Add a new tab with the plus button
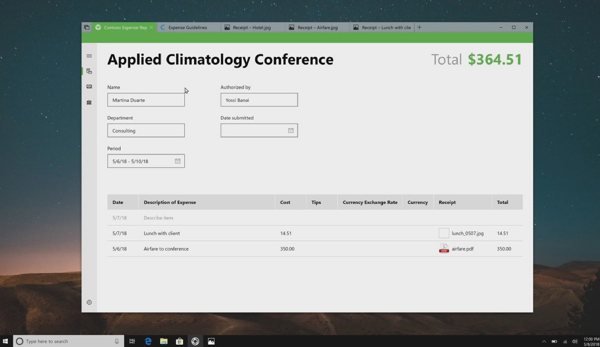 pos(419,28)
